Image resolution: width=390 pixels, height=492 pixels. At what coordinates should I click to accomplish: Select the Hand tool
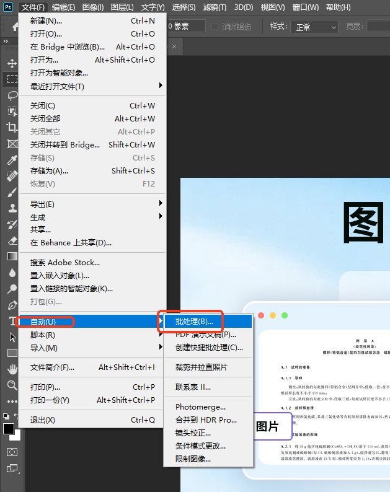click(x=12, y=369)
